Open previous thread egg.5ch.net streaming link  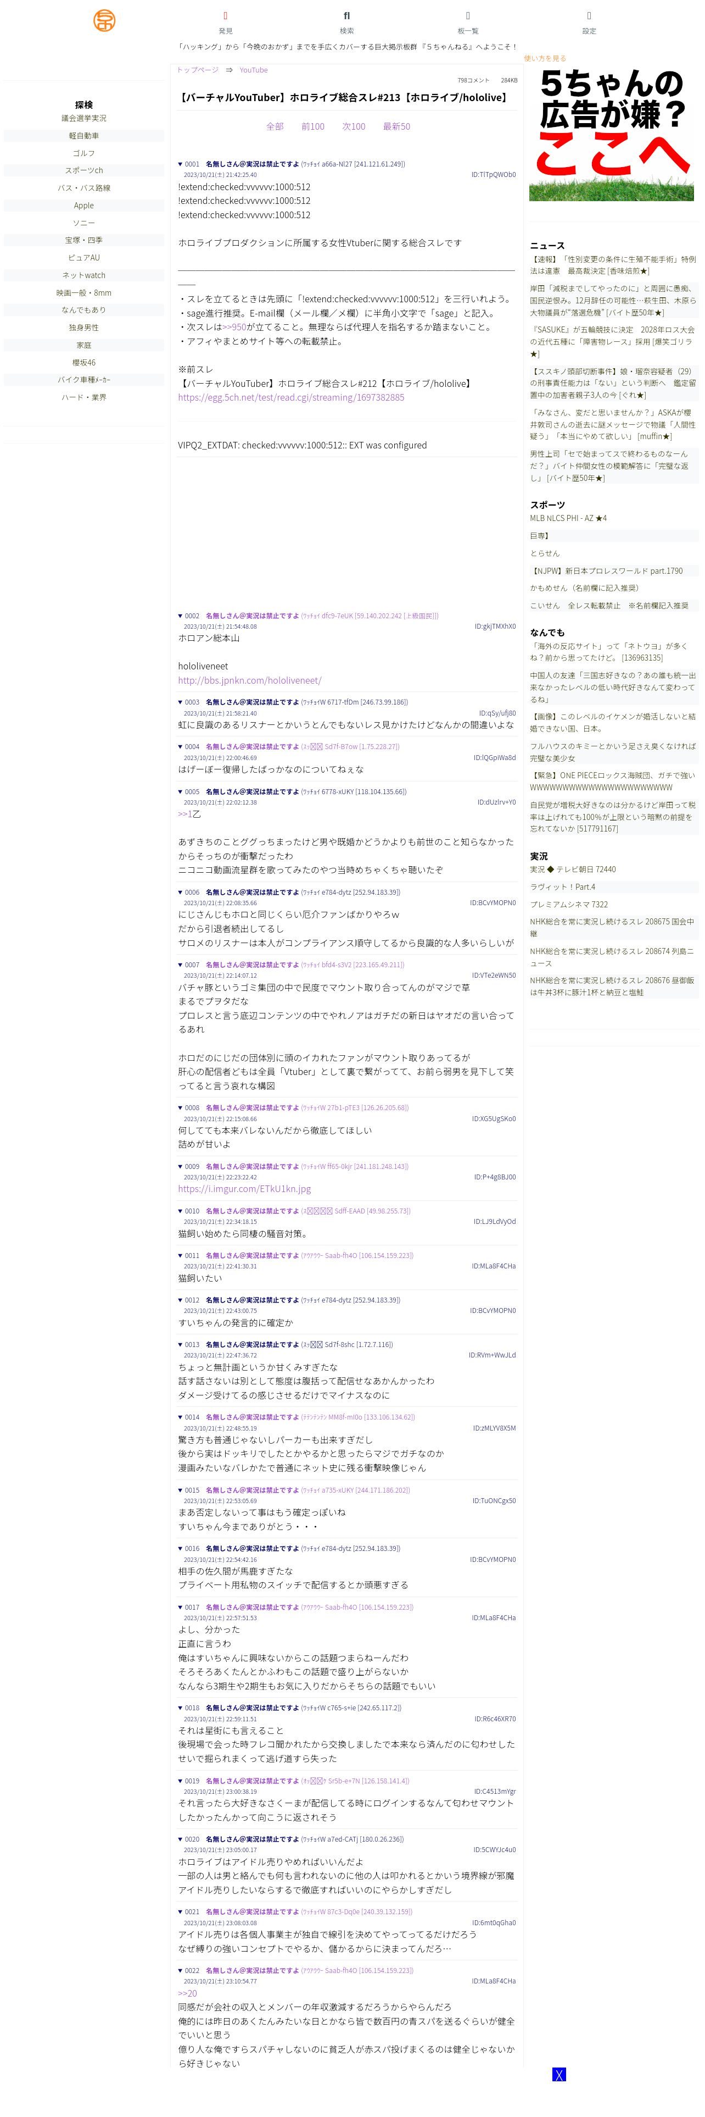[x=292, y=397]
